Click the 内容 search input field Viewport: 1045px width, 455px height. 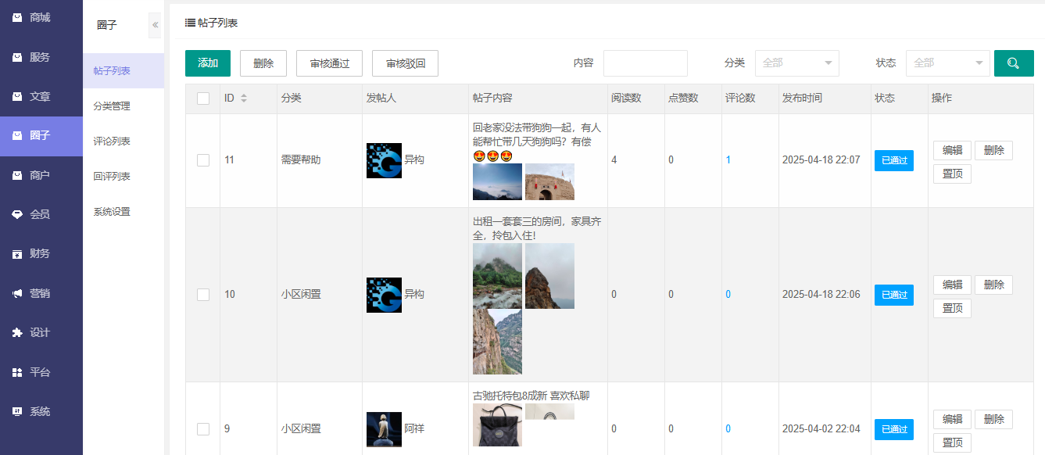click(x=645, y=63)
